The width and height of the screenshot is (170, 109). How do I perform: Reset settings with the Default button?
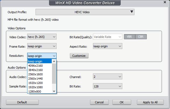coord(22,102)
